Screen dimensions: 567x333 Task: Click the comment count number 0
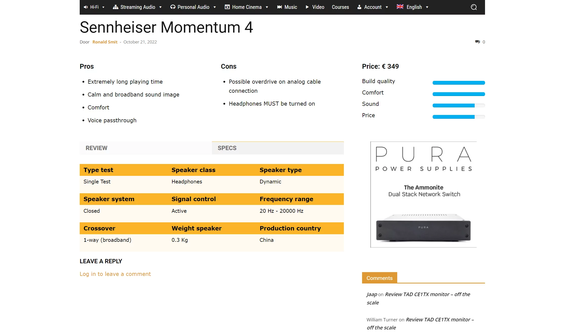(x=484, y=42)
